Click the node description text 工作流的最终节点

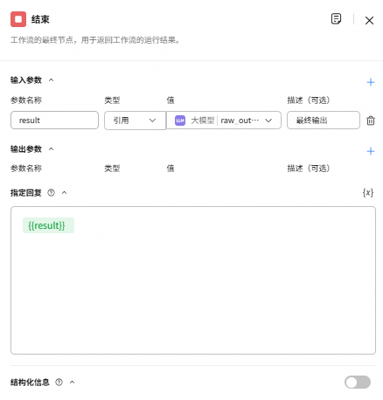(x=94, y=40)
